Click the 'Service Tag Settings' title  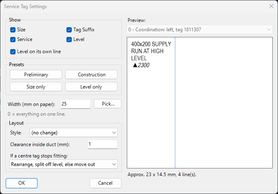coord(25,6)
